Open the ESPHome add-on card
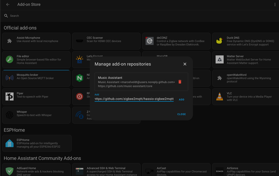Screen dimensions: 279x176 point(37,143)
